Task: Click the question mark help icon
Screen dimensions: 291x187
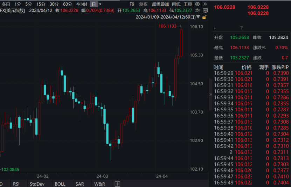Action: pos(241,28)
